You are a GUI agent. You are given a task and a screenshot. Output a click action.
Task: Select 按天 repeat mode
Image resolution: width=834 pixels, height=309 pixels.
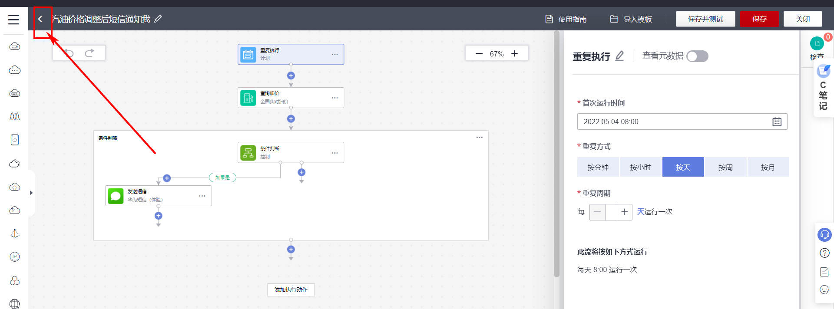[x=683, y=167]
